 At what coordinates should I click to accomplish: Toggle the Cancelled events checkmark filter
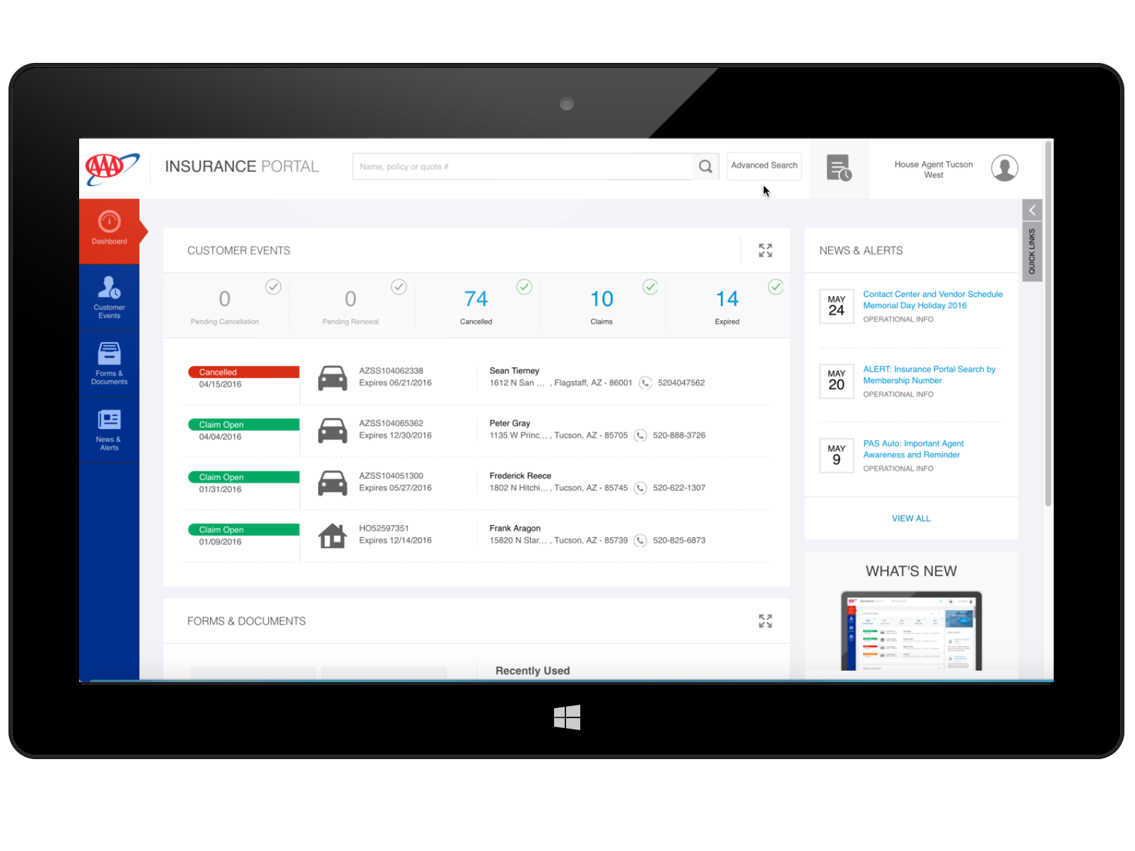pyautogui.click(x=524, y=286)
